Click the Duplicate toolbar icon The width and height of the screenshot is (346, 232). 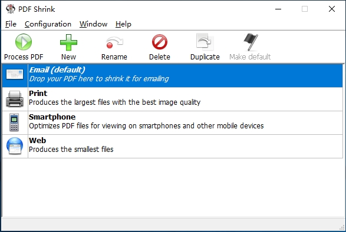[205, 42]
